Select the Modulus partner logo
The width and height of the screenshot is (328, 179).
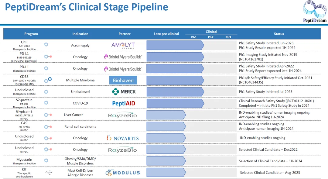pos(123,173)
